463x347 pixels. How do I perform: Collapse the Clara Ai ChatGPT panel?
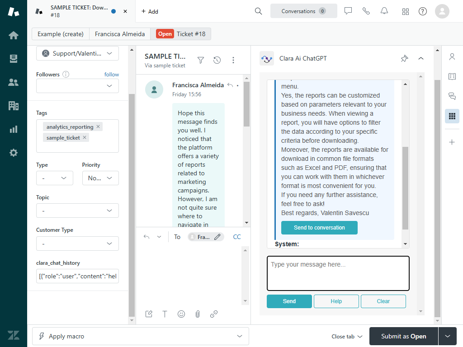[421, 58]
